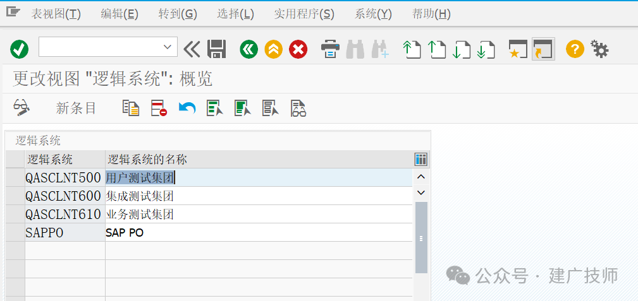Open customize local layout gear icon

tap(599, 50)
